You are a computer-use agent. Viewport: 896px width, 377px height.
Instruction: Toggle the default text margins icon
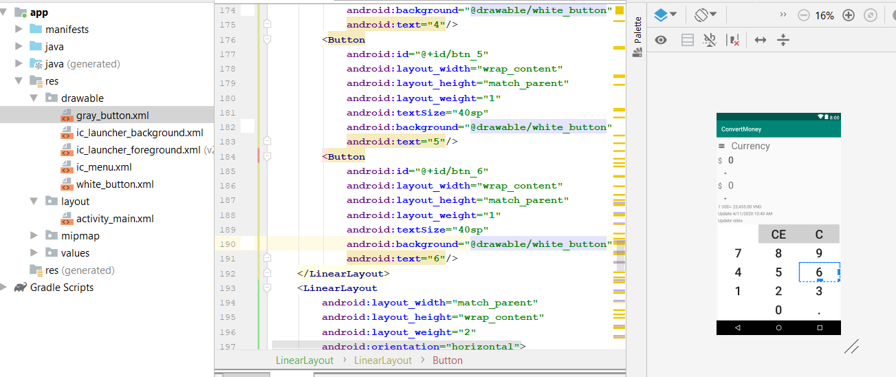[710, 40]
